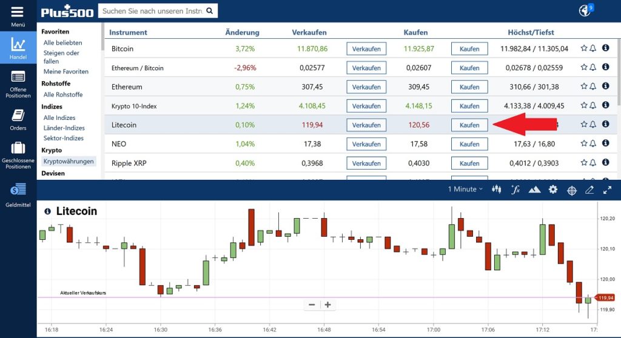Click Verkaufen for Ethereum
The image size is (621, 338).
tap(366, 87)
